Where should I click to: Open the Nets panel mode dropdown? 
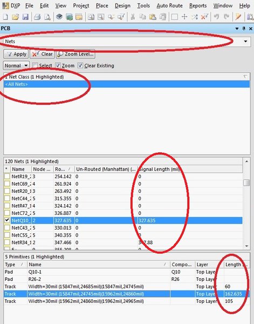point(245,42)
